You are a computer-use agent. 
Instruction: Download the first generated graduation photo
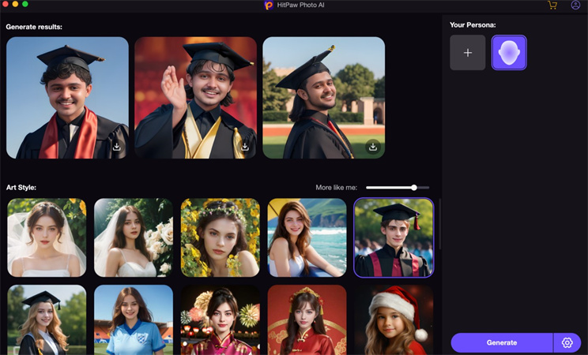116,147
